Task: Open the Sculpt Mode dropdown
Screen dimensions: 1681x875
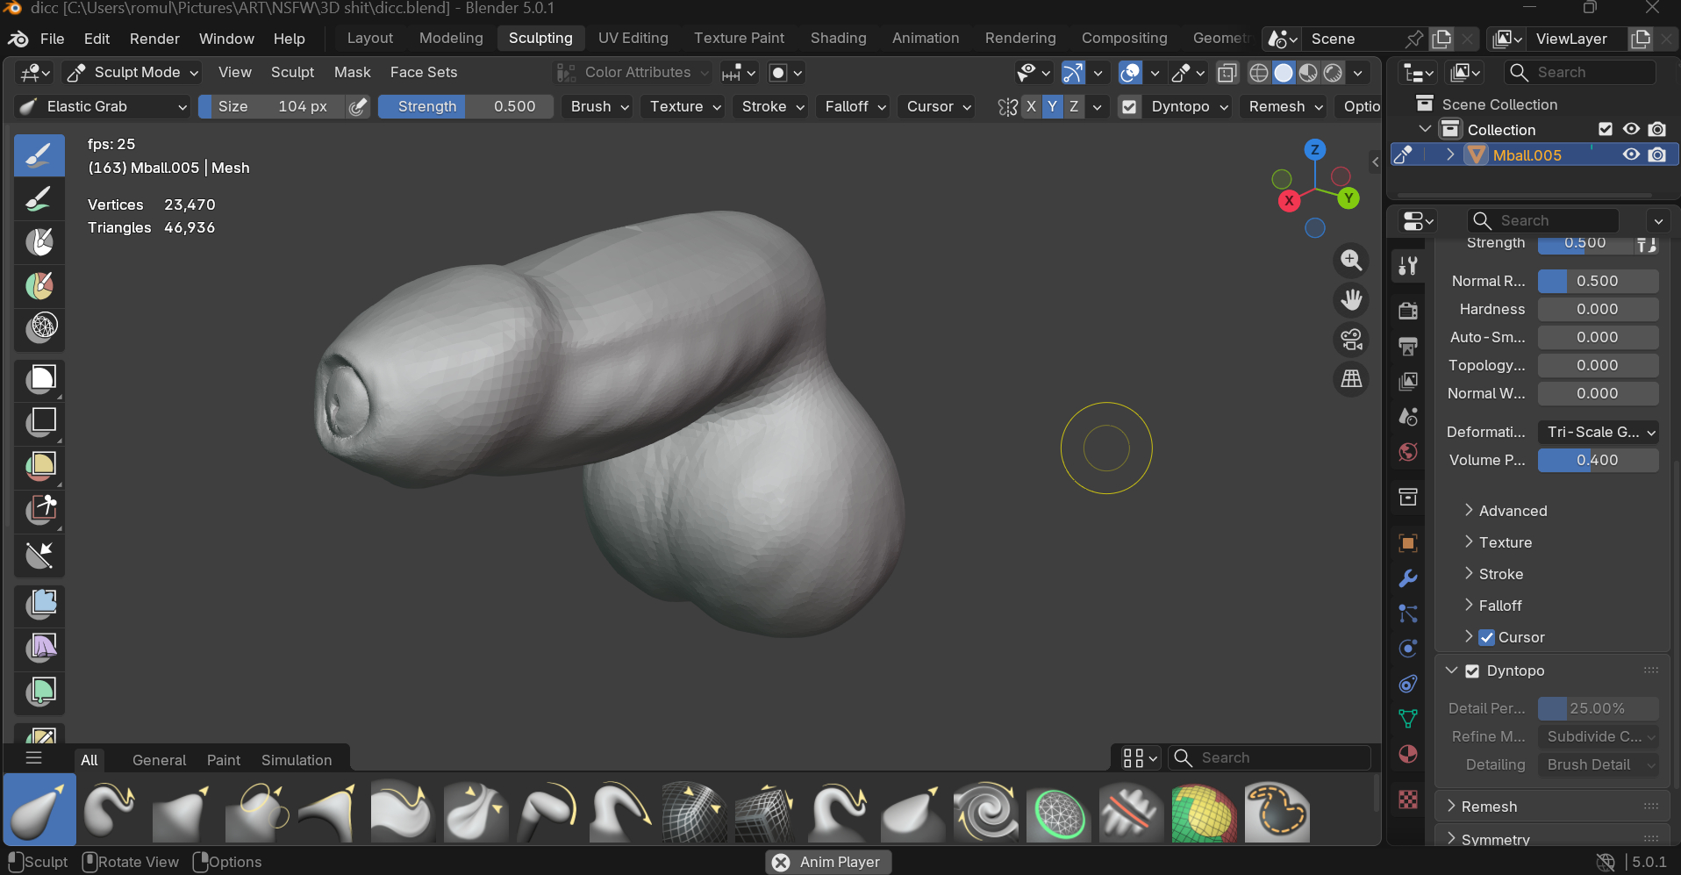Action: tap(134, 73)
